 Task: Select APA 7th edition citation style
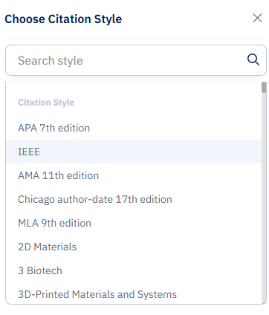pyautogui.click(x=134, y=128)
